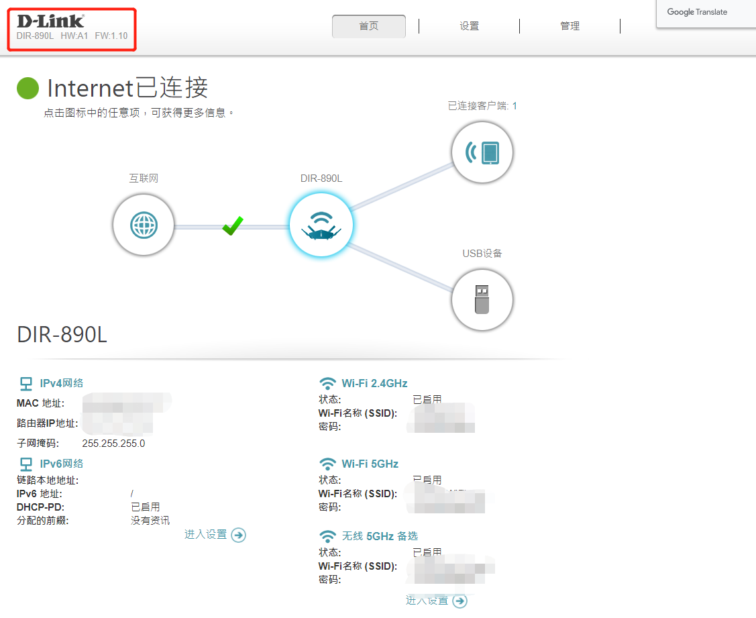Click the Google Translate popup
Viewport: 756px width, 618px height.
tap(706, 13)
